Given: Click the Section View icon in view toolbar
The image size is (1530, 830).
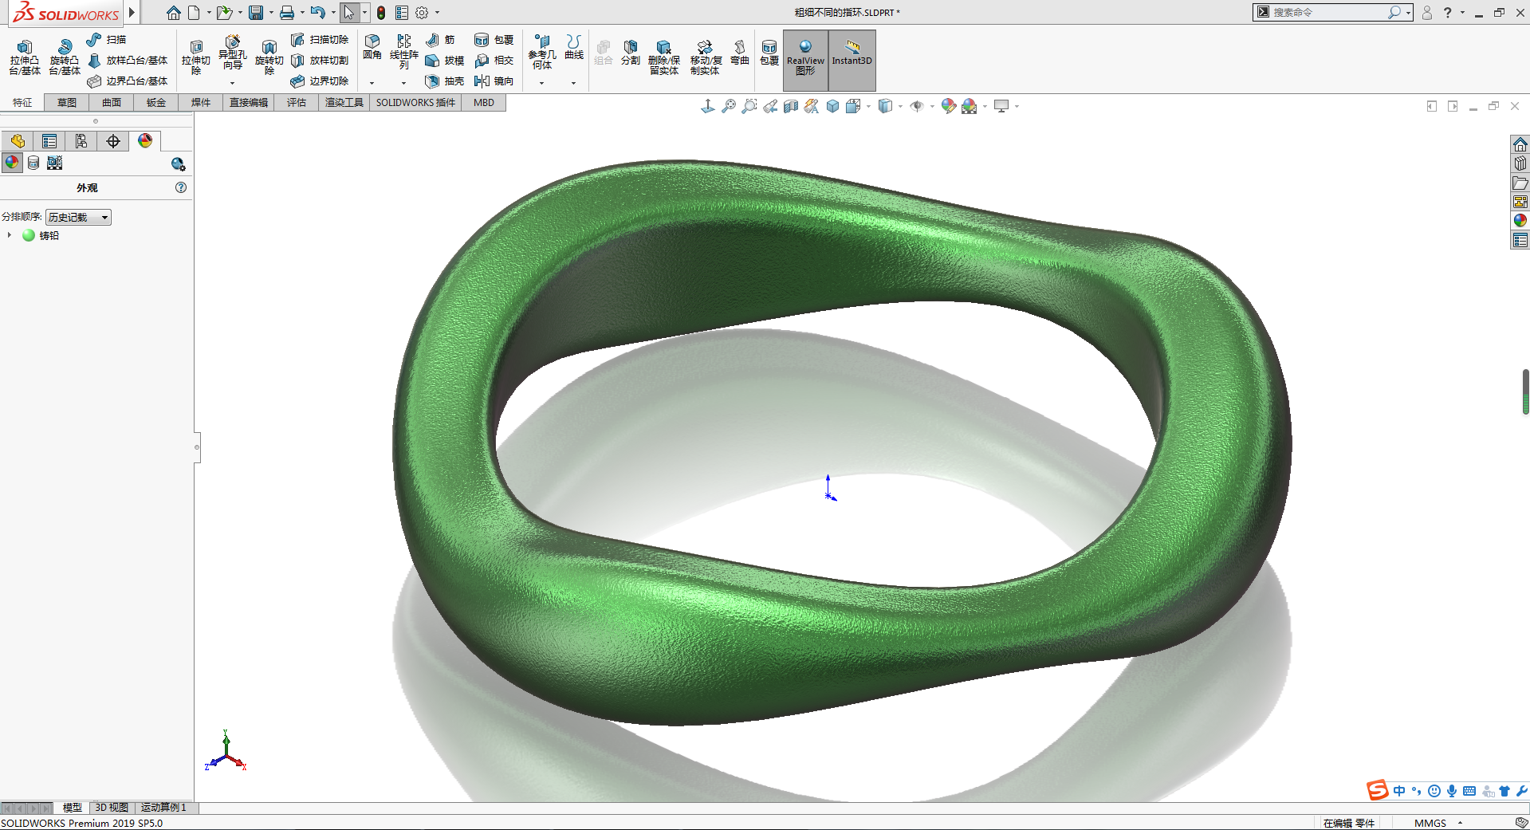Looking at the screenshot, I should tap(791, 106).
